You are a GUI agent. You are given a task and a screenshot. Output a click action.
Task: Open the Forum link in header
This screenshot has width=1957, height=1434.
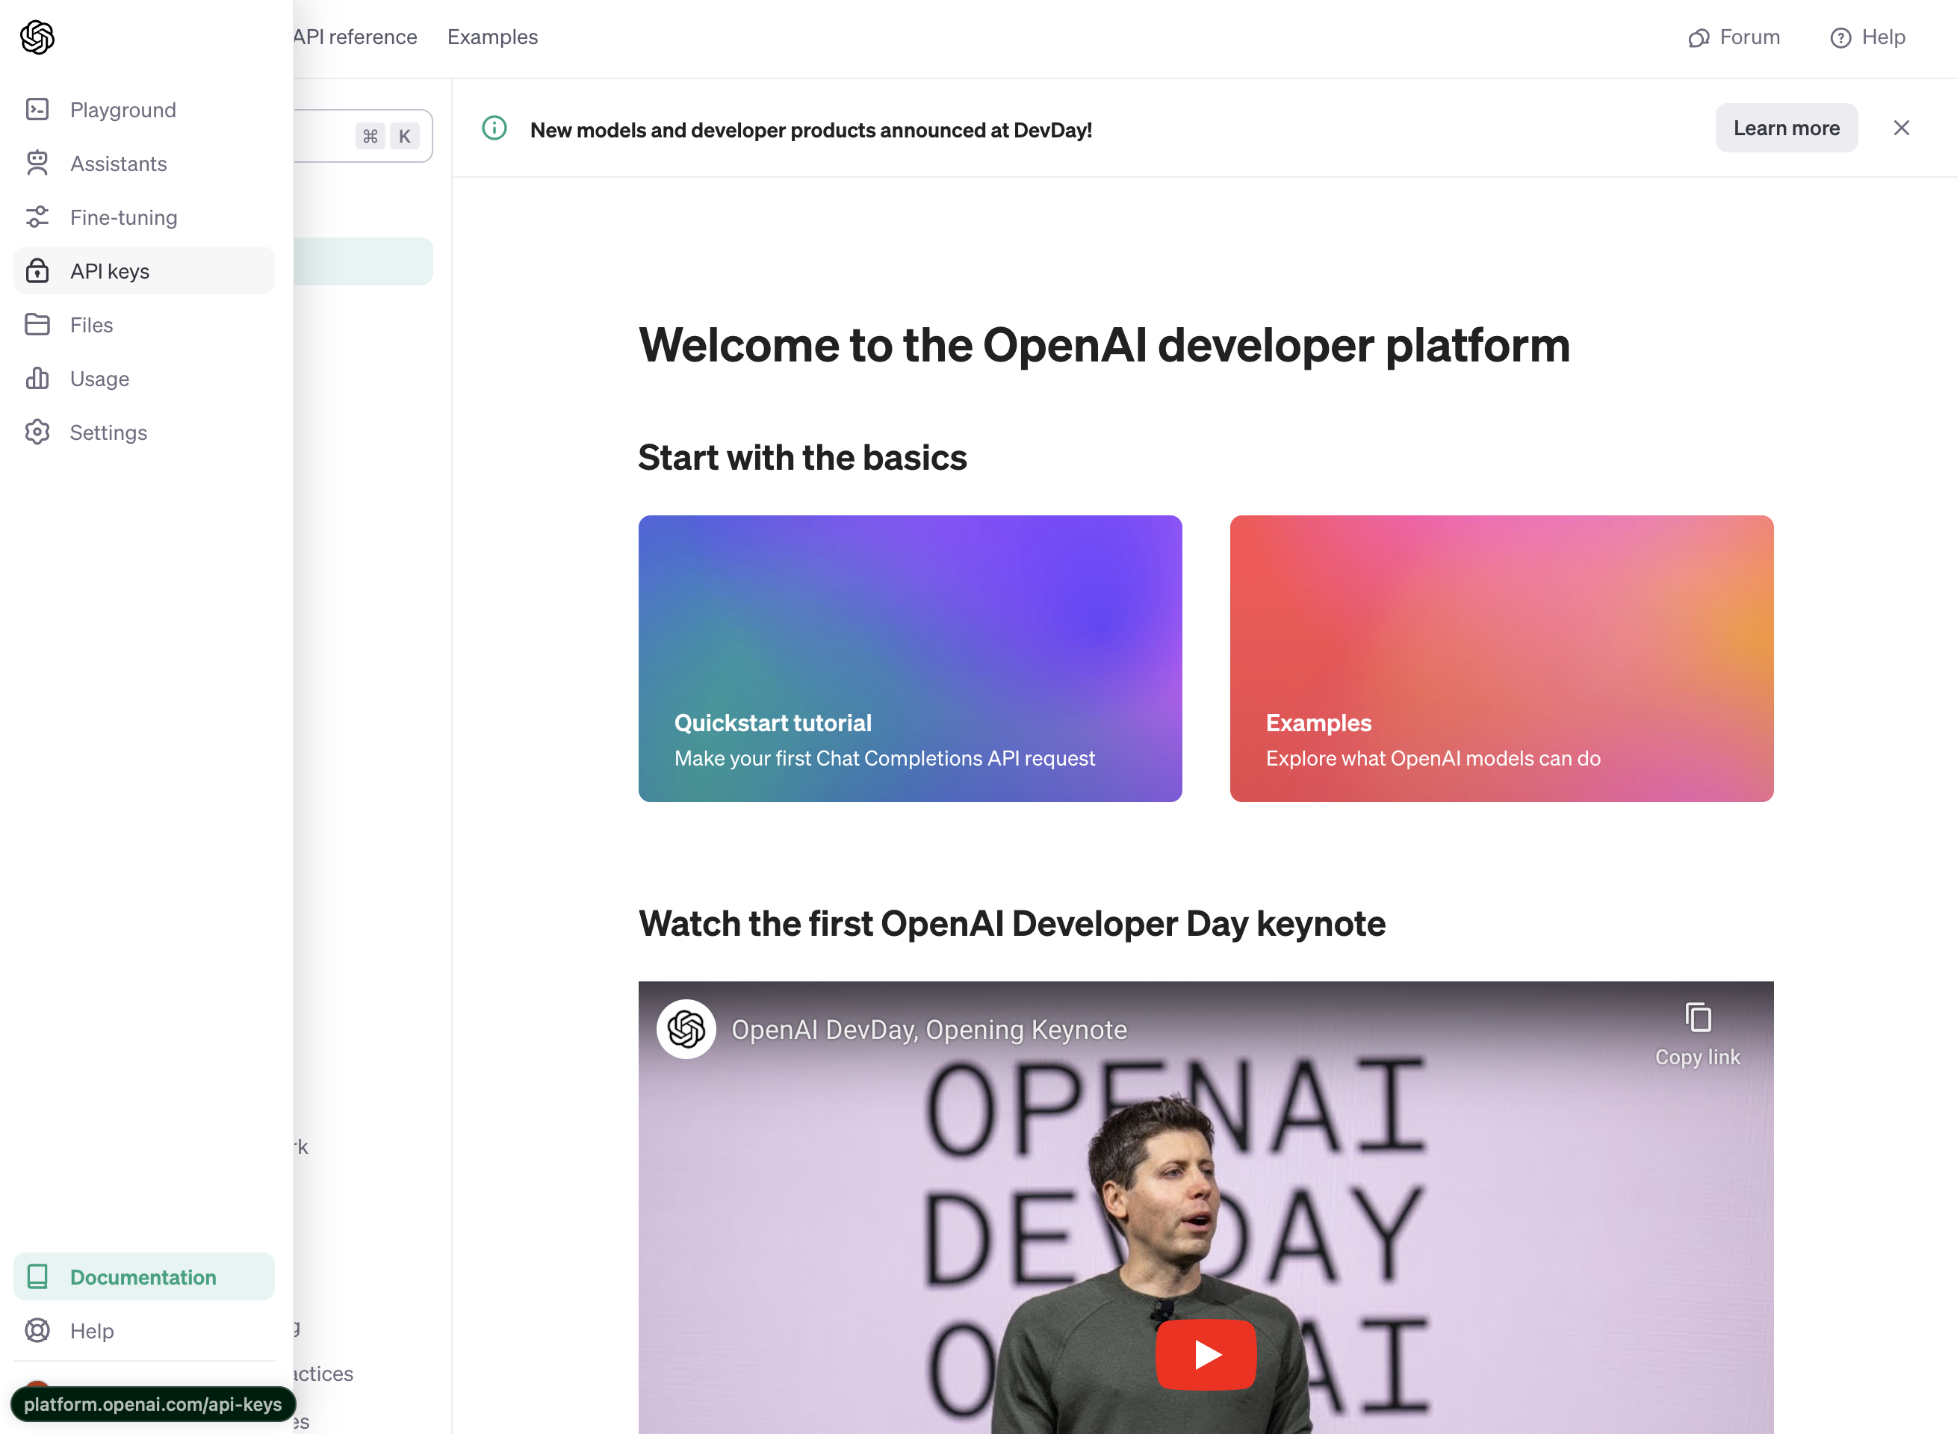[x=1734, y=37]
